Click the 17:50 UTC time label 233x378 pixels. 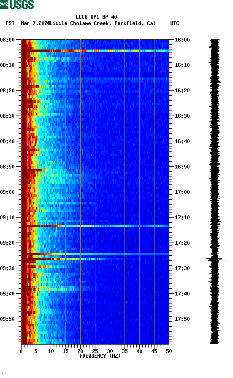pos(182,319)
